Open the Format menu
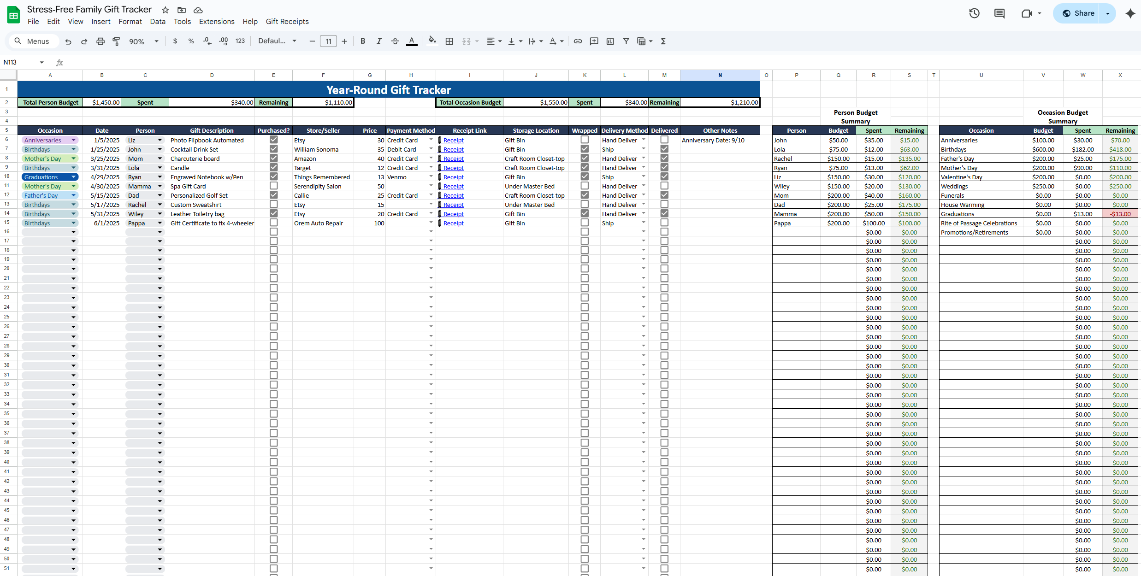Viewport: 1141px width, 576px height. coord(130,21)
